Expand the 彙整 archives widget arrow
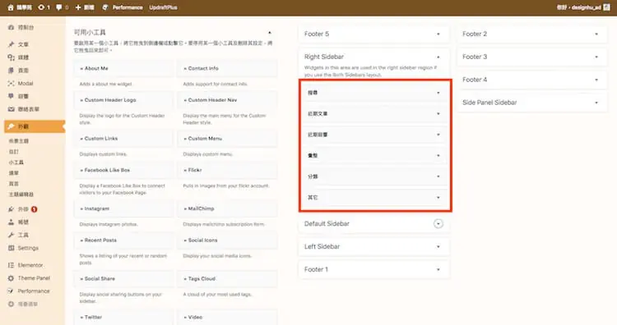617x325 pixels. [438, 155]
